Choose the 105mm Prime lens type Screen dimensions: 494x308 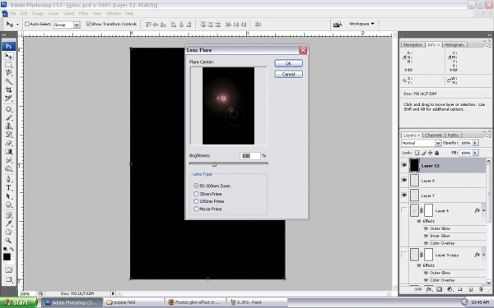tap(196, 201)
